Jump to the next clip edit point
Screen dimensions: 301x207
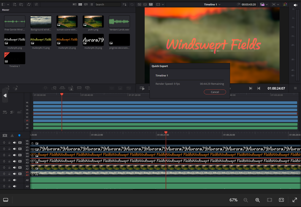(x=251, y=88)
